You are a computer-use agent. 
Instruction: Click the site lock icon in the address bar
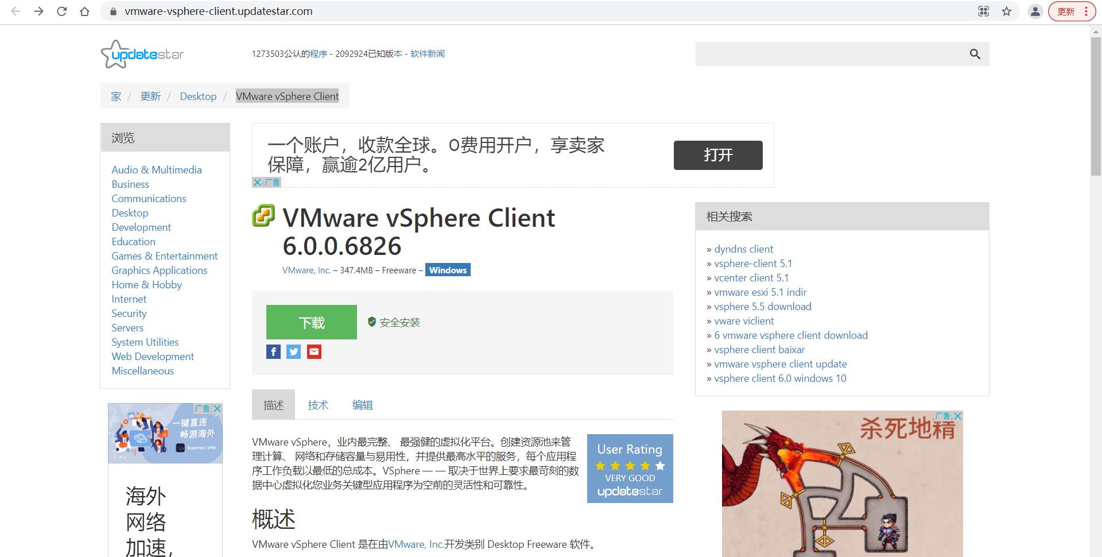click(x=113, y=11)
